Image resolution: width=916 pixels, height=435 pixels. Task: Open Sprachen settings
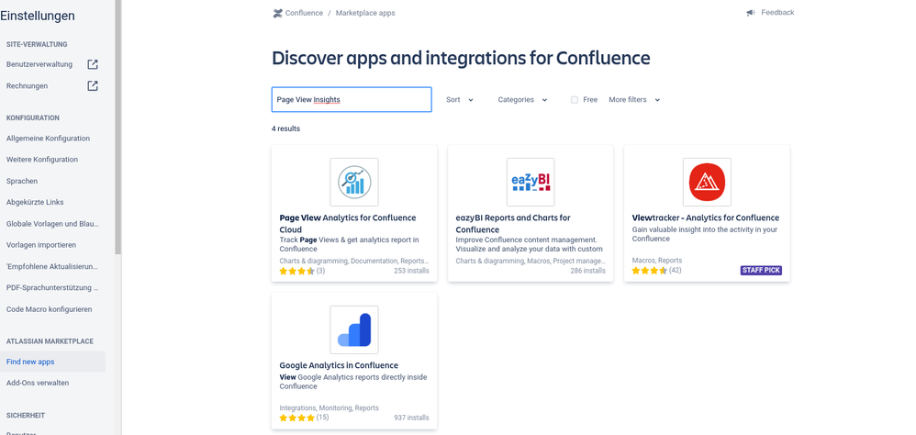coord(22,181)
